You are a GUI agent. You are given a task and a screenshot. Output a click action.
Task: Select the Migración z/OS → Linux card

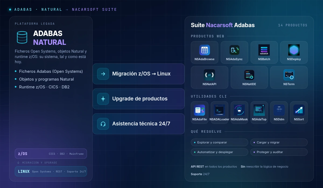pos(139,74)
